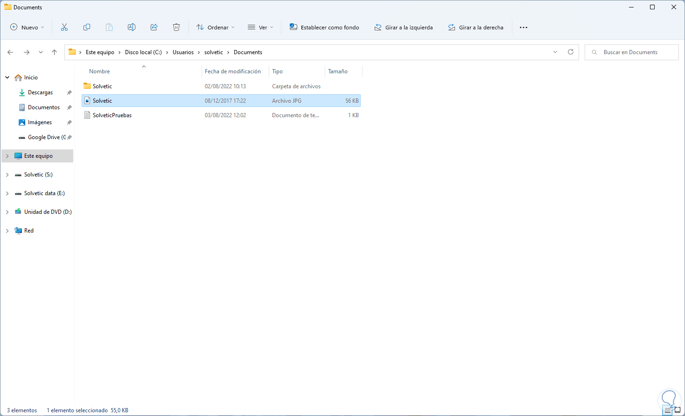The width and height of the screenshot is (685, 416).
Task: Sort by the Tamaño column header
Action: 338,71
